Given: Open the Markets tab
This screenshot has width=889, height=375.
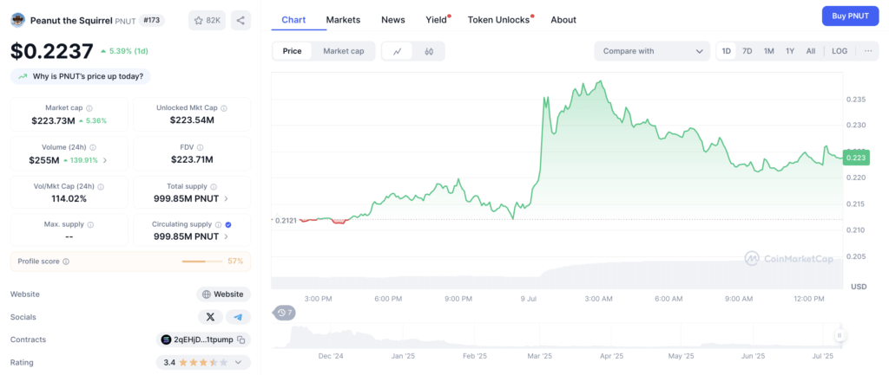Looking at the screenshot, I should click(343, 20).
